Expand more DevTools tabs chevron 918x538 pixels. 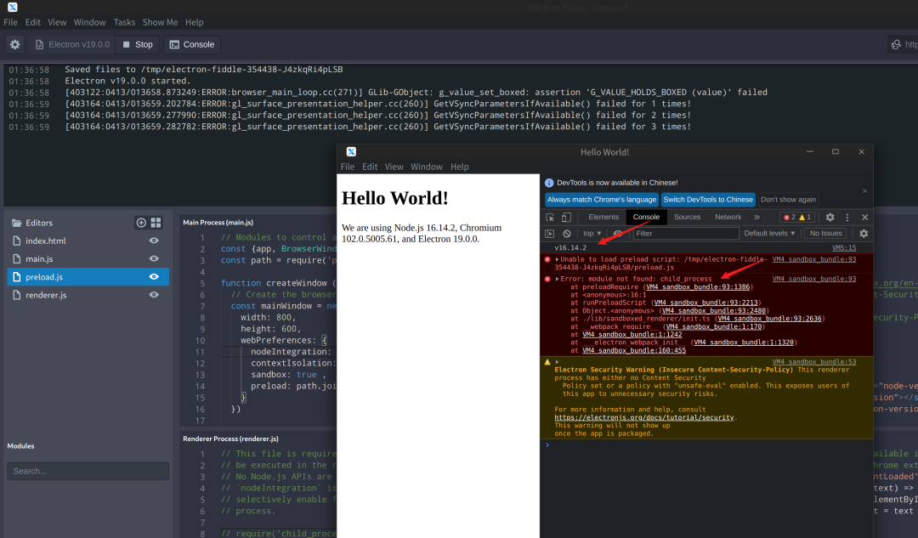757,218
